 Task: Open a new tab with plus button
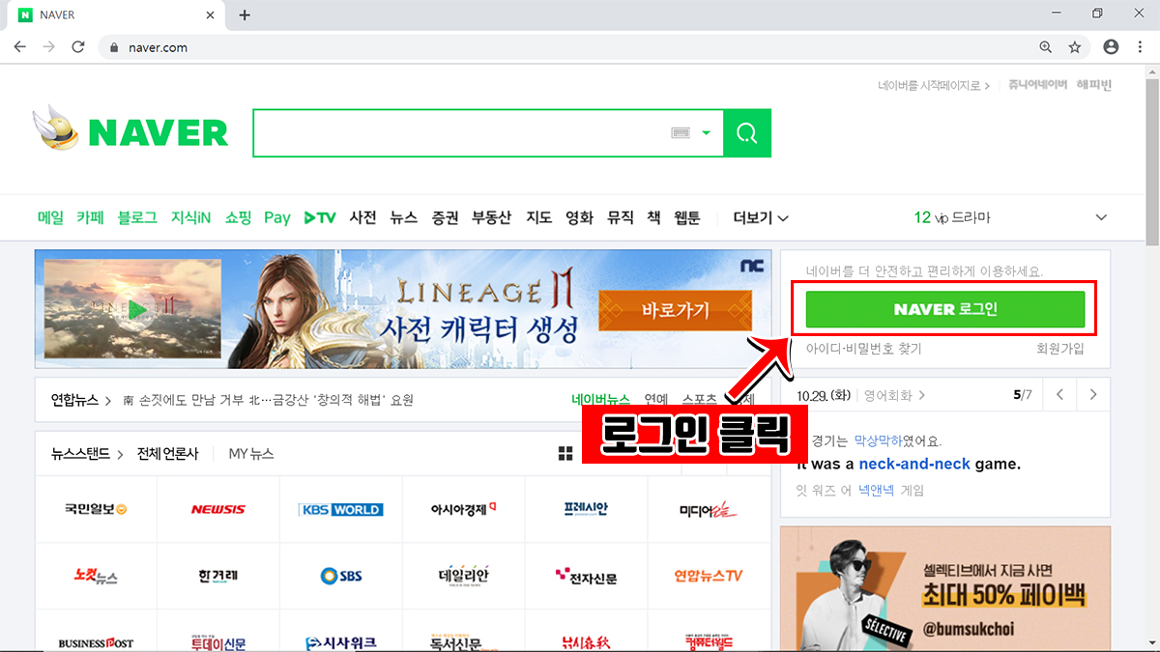pyautogui.click(x=245, y=14)
